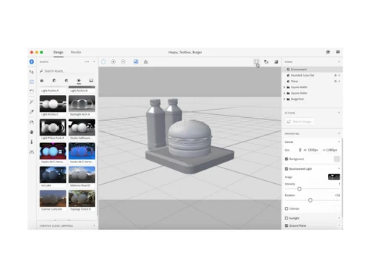Collapse the Canvas section
Screen dimensions: 371x278
coord(339,142)
